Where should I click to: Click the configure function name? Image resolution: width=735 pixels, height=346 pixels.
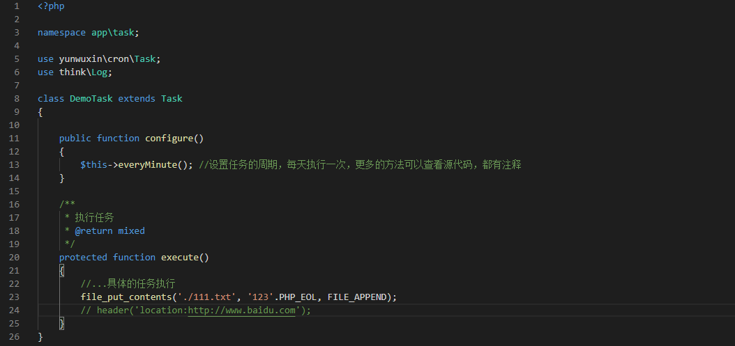click(169, 139)
